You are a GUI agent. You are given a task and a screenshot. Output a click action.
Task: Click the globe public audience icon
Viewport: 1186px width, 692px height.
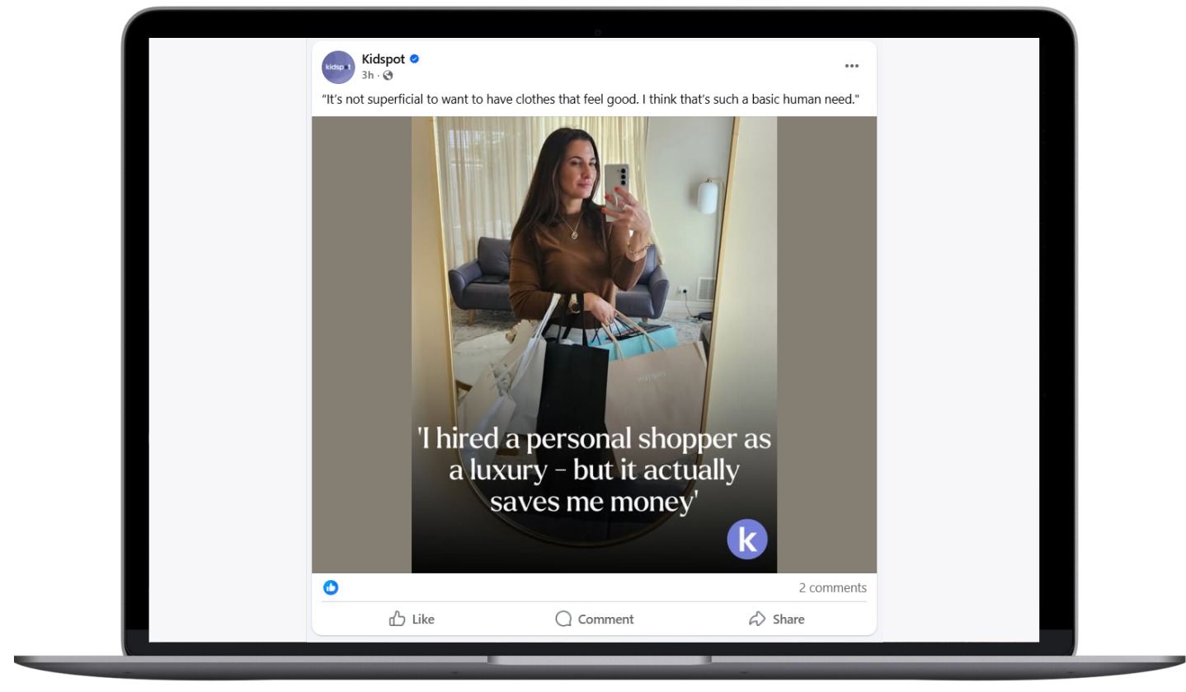click(x=388, y=76)
